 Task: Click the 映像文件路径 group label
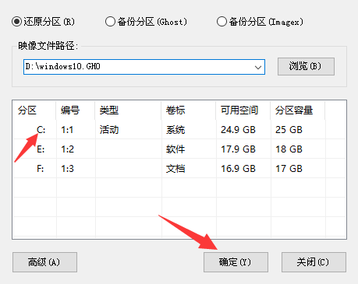(x=48, y=46)
